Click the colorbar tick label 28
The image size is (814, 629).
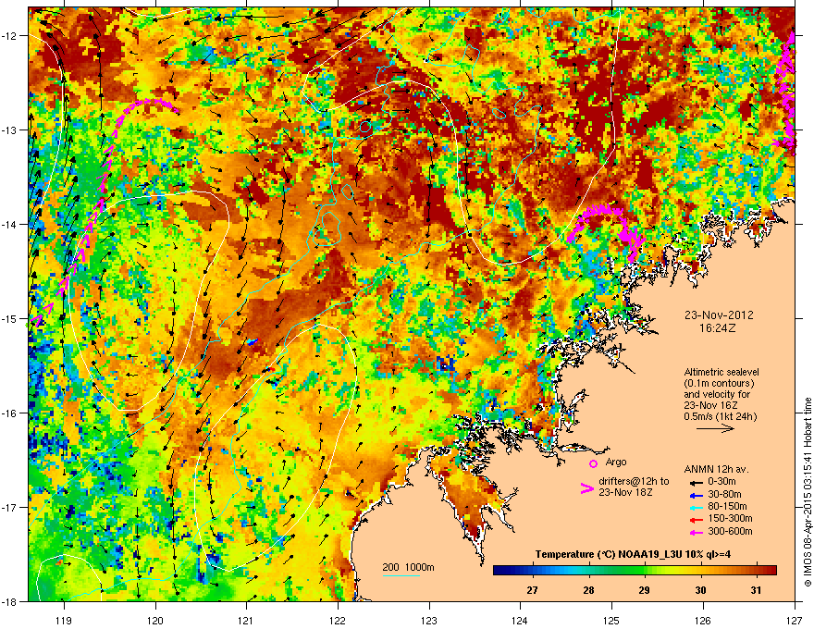[588, 590]
